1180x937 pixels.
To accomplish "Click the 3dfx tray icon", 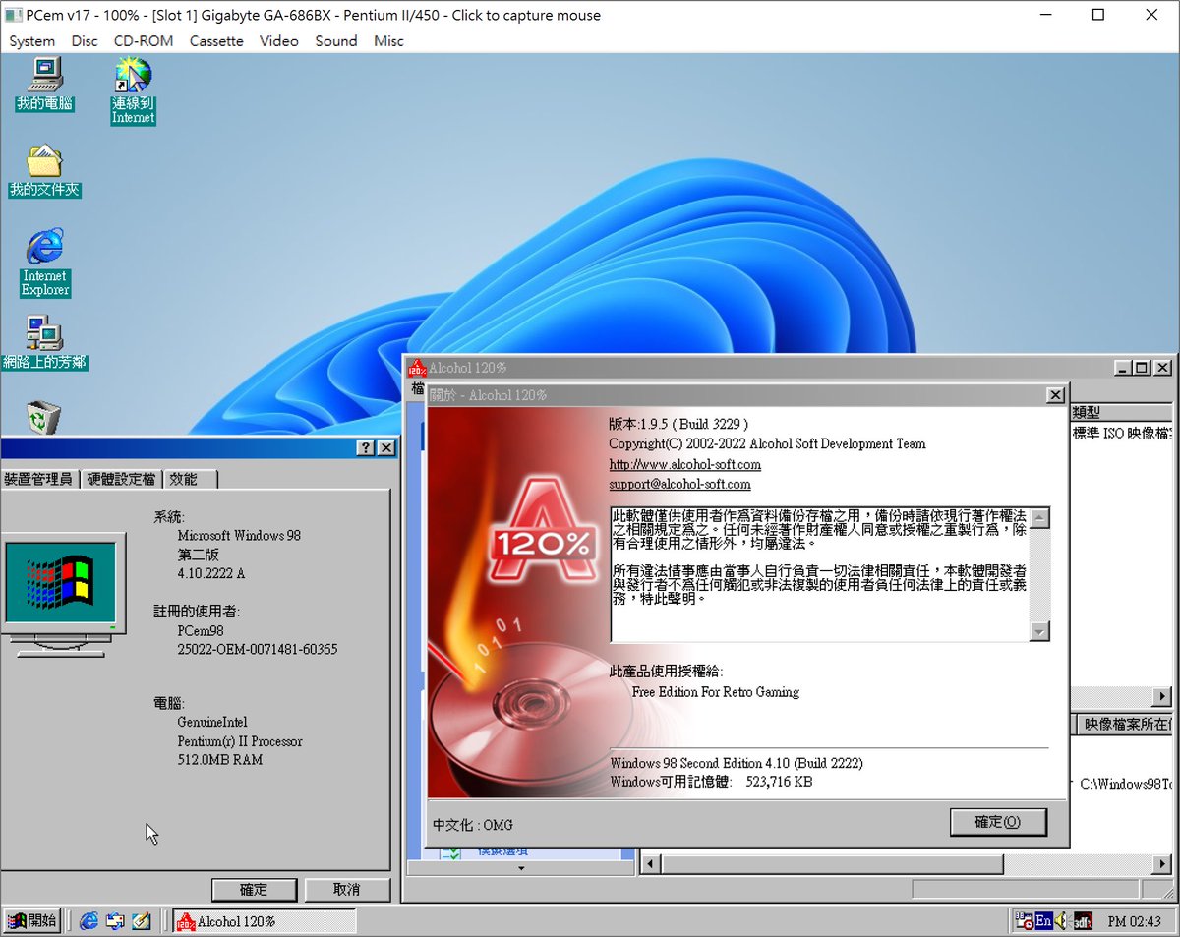I will pos(1083,921).
